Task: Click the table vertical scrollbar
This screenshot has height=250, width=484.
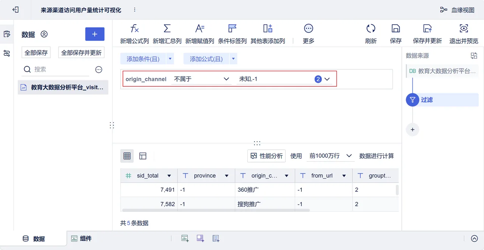Action: coord(397,190)
